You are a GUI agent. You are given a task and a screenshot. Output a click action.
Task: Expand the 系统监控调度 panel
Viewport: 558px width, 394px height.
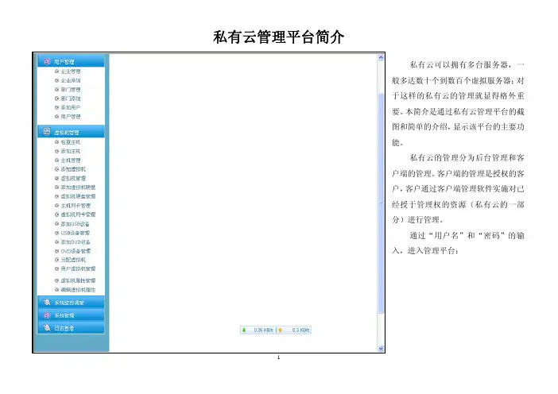(73, 302)
